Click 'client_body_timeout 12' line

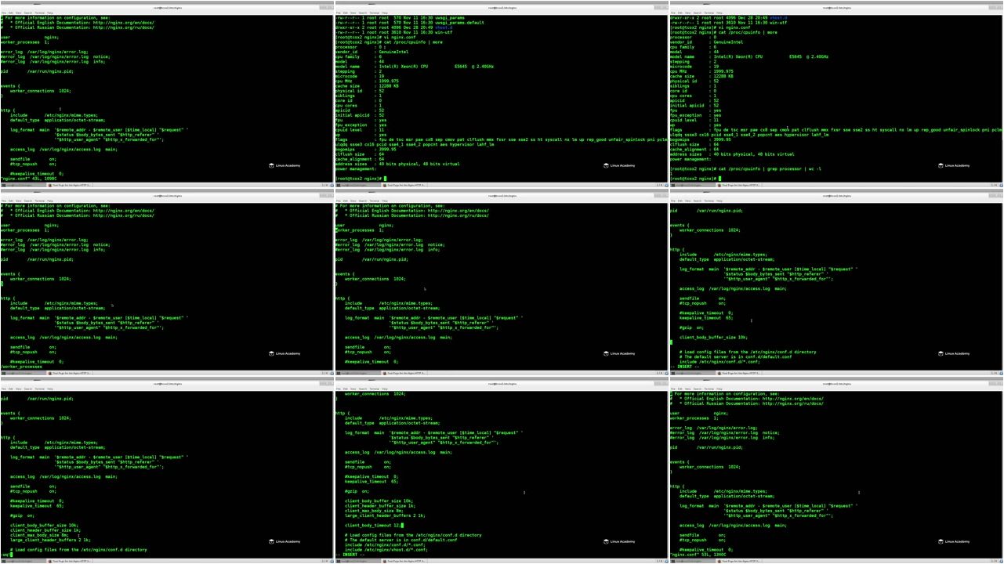(x=375, y=526)
